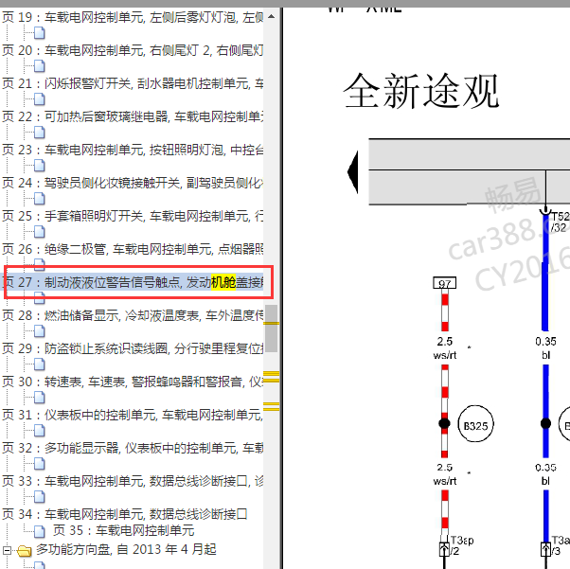570x569 pixels.
Task: Click the 多功能方向盘 folder icon
Action: 25,551
